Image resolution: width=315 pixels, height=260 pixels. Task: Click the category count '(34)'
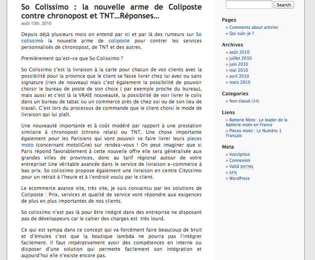pos(255,101)
